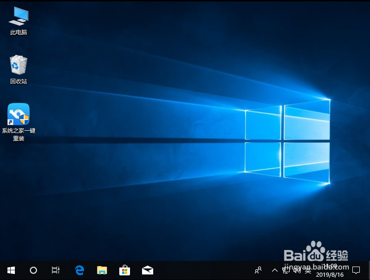Open File Explorer from the taskbar

(102, 270)
